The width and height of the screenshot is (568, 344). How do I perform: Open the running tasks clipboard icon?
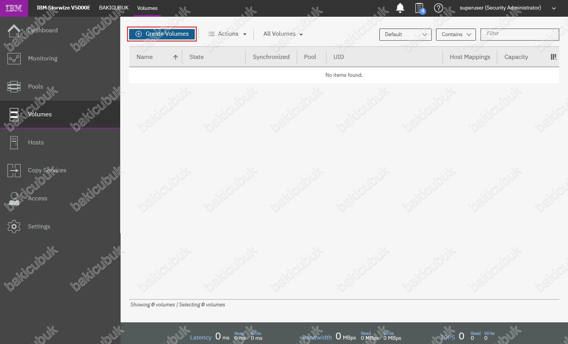[420, 8]
